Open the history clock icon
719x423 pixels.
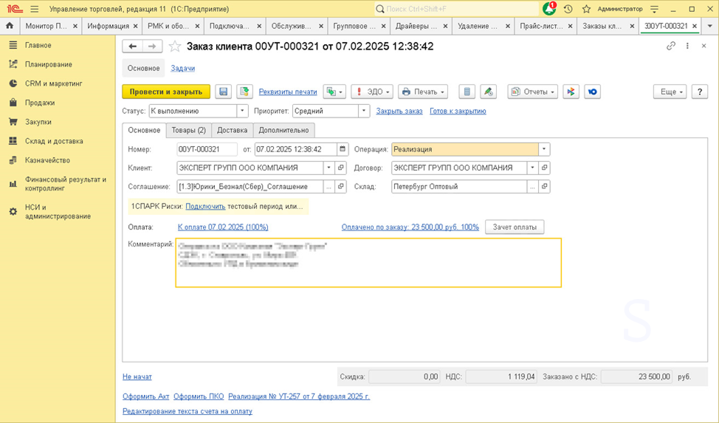(x=568, y=9)
